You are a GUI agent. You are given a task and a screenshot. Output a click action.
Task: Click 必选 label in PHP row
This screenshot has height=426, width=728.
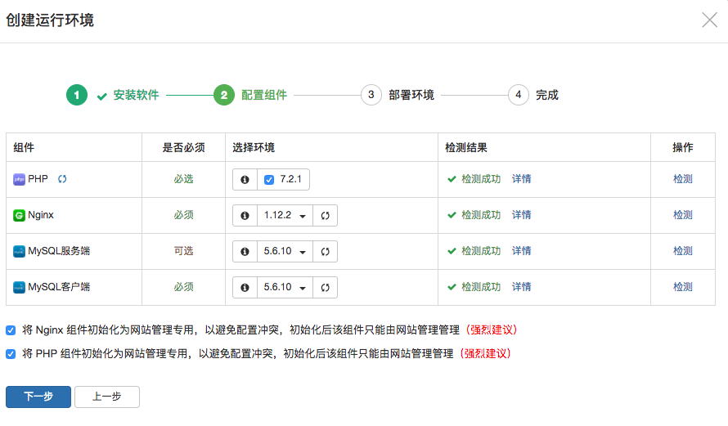pos(183,179)
